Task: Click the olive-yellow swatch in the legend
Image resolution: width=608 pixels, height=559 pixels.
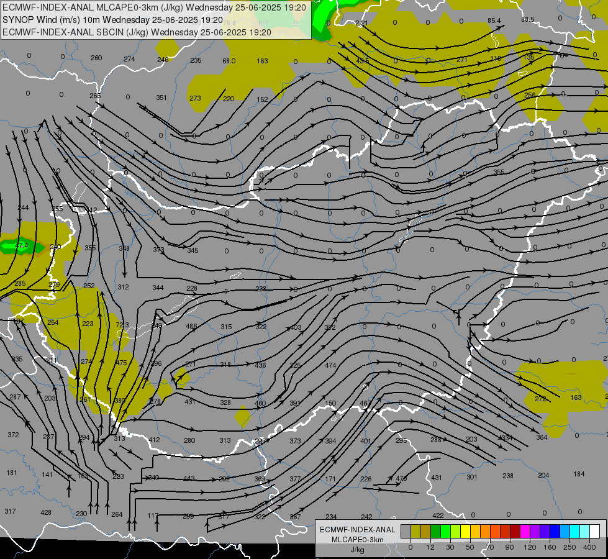Action: 415,531
